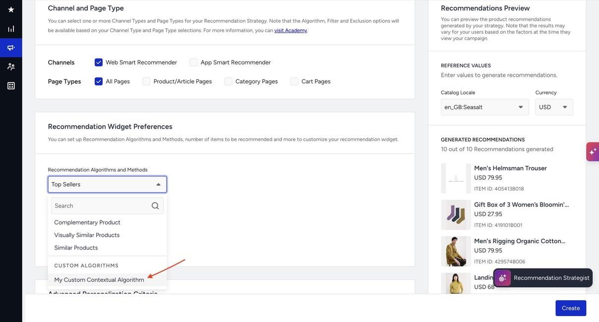This screenshot has width=599, height=322.
Task: Click the grid components sidebar icon
Action: coord(11,86)
